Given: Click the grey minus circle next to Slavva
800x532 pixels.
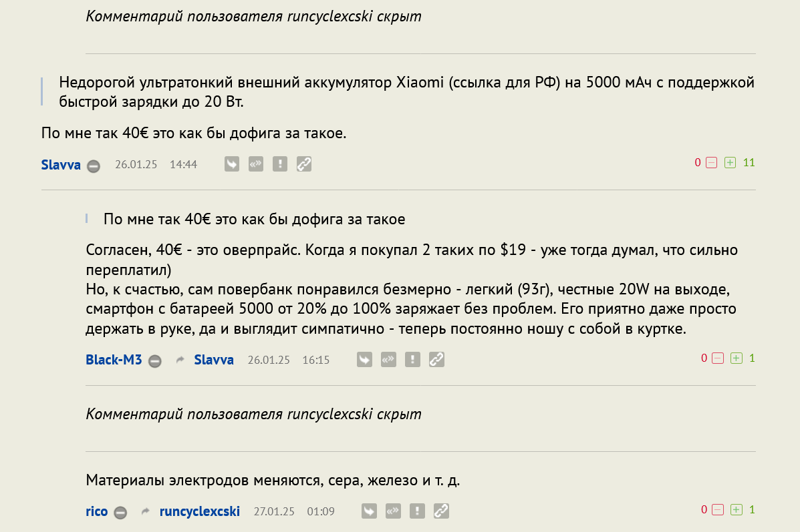Looking at the screenshot, I should click(x=94, y=166).
